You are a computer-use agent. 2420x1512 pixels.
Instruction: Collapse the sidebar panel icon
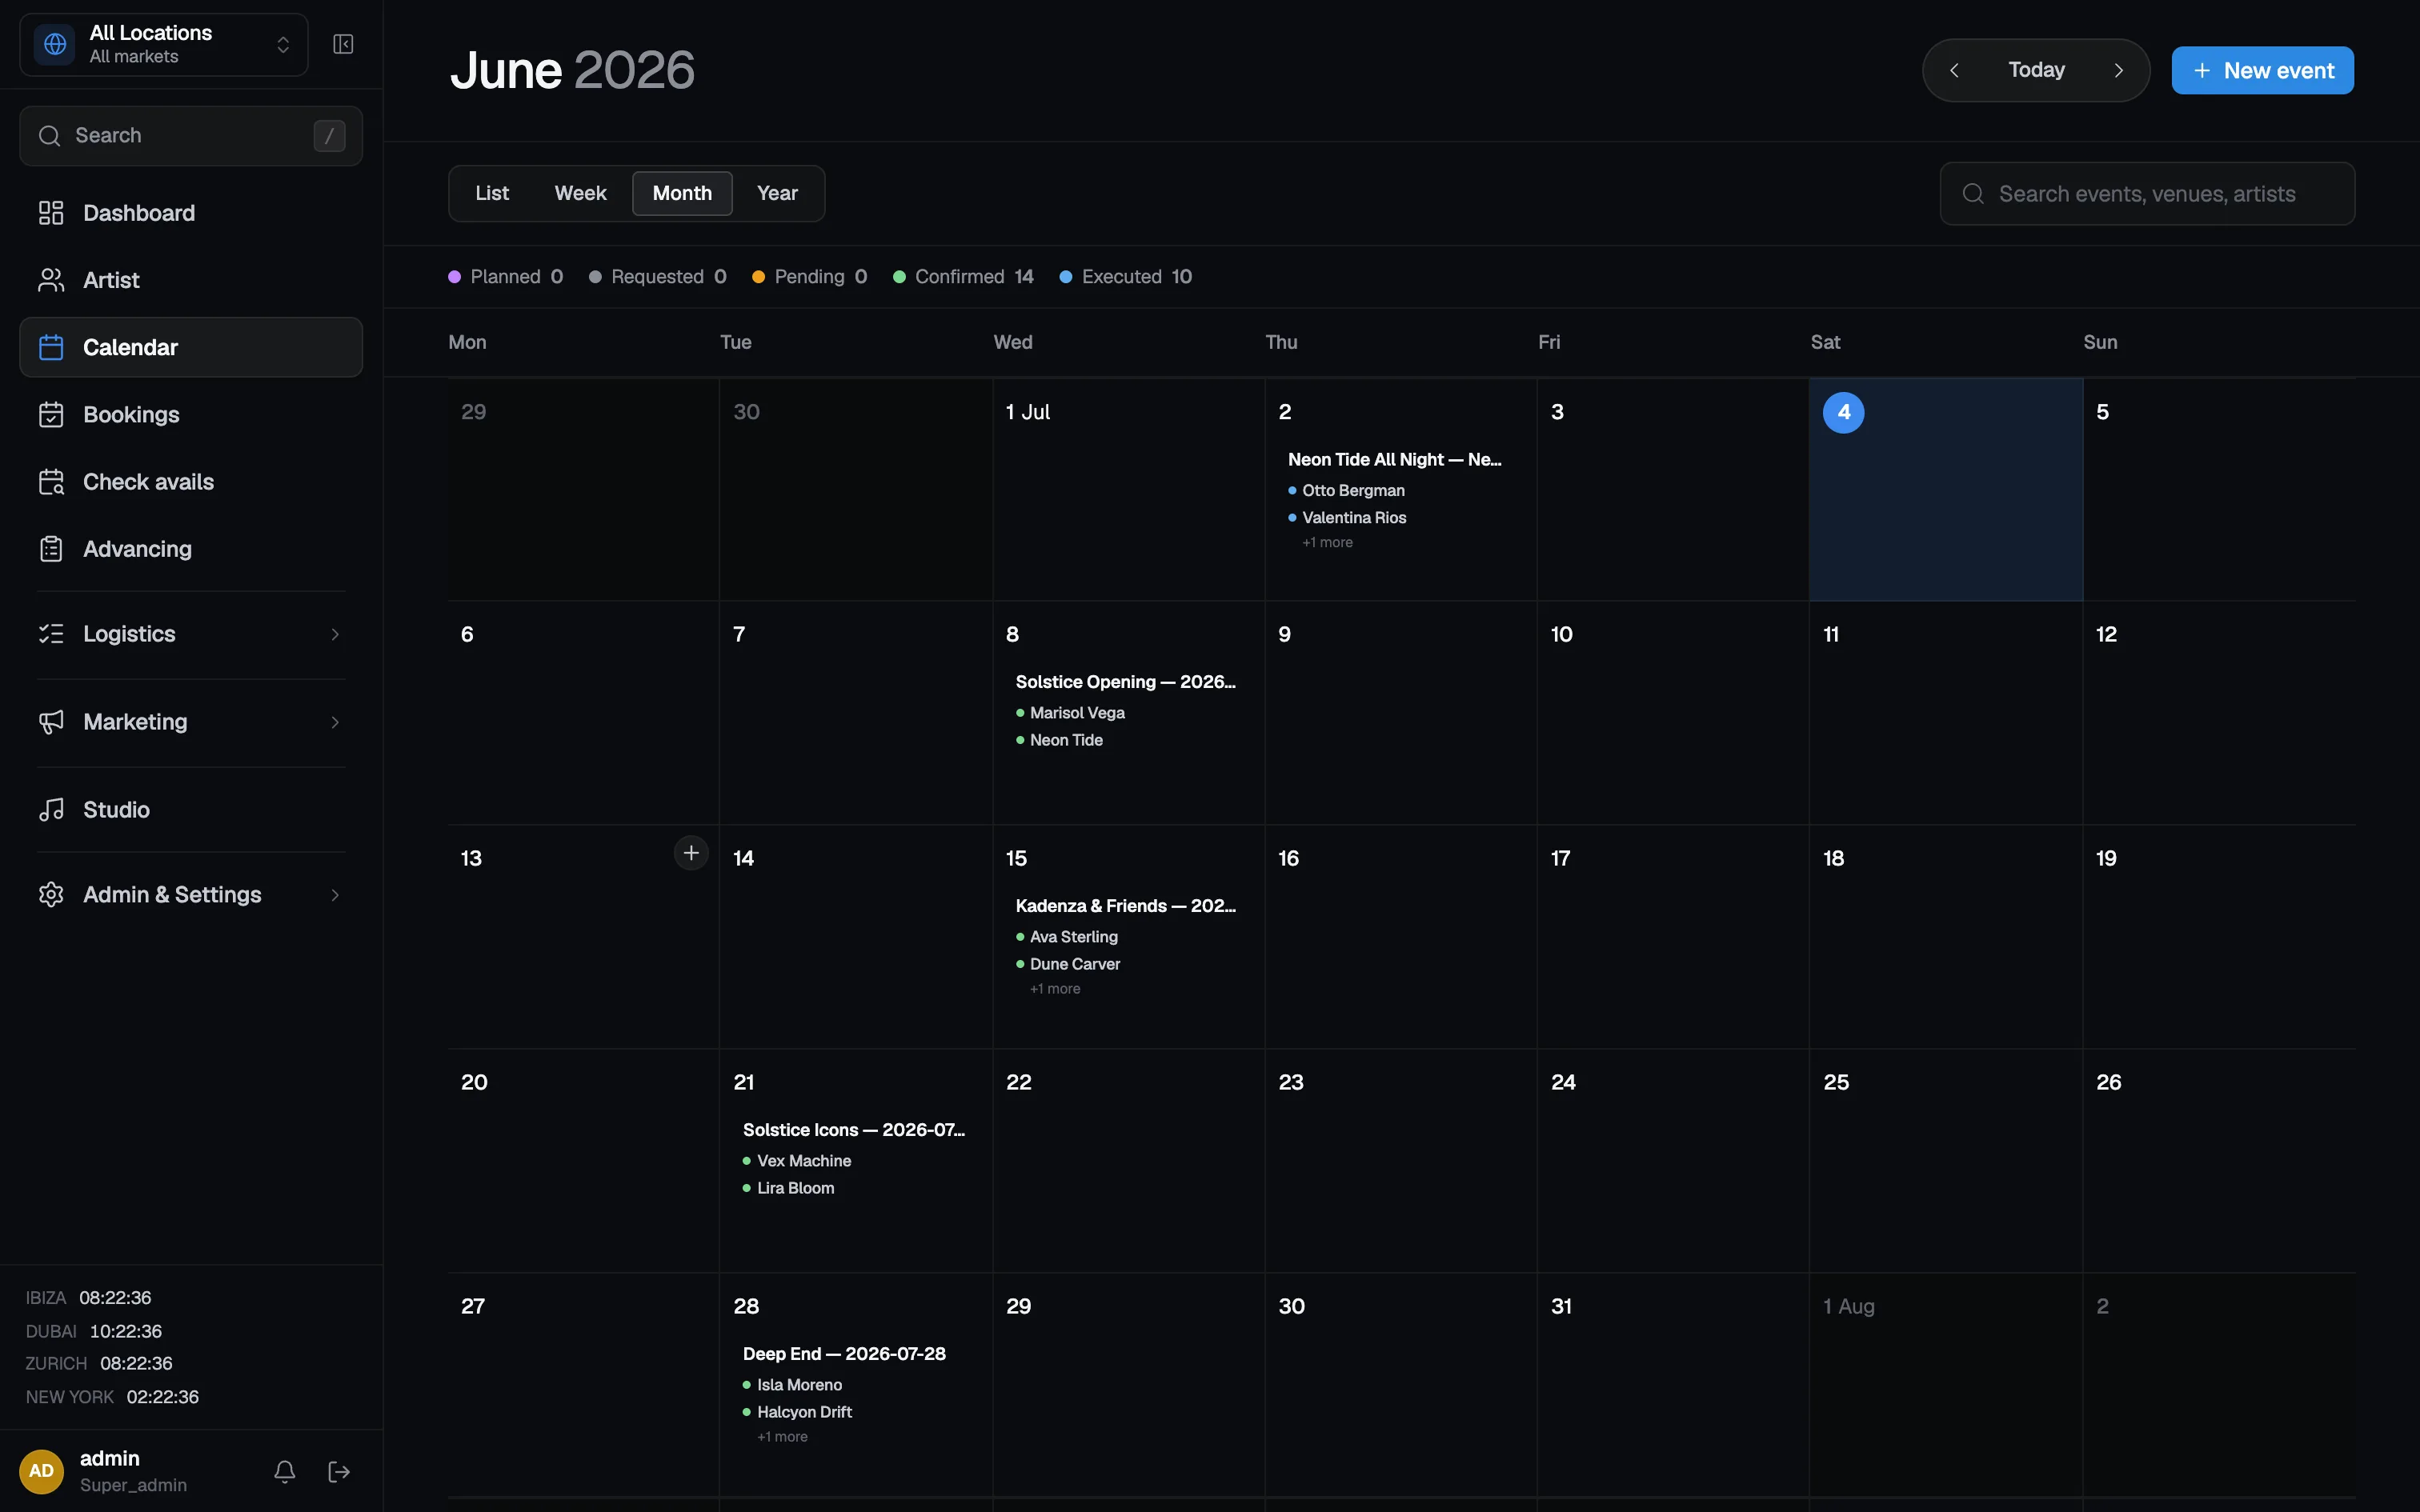point(343,44)
